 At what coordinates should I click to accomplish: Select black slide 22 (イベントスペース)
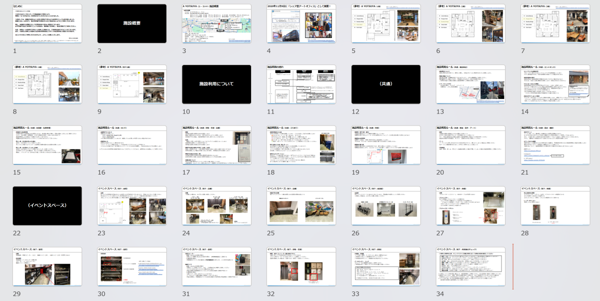click(x=47, y=205)
